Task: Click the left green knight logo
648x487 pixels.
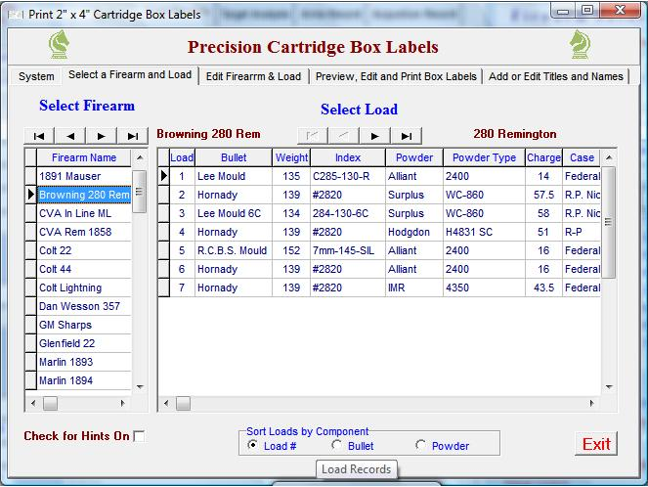Action: point(60,45)
